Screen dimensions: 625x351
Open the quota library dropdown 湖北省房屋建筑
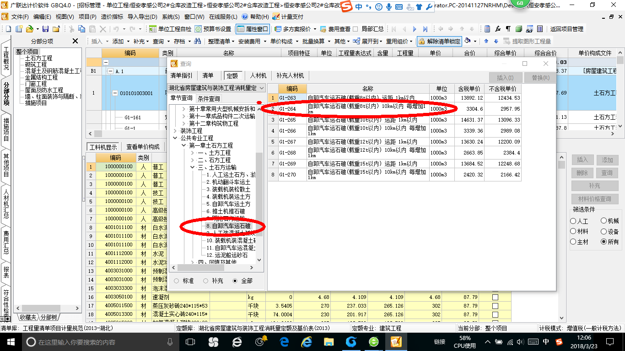(217, 88)
